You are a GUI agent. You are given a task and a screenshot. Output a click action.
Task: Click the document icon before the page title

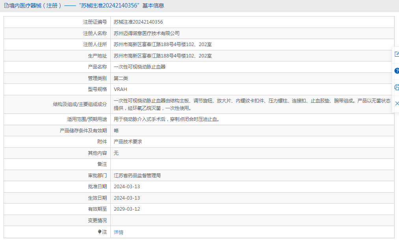click(6, 6)
